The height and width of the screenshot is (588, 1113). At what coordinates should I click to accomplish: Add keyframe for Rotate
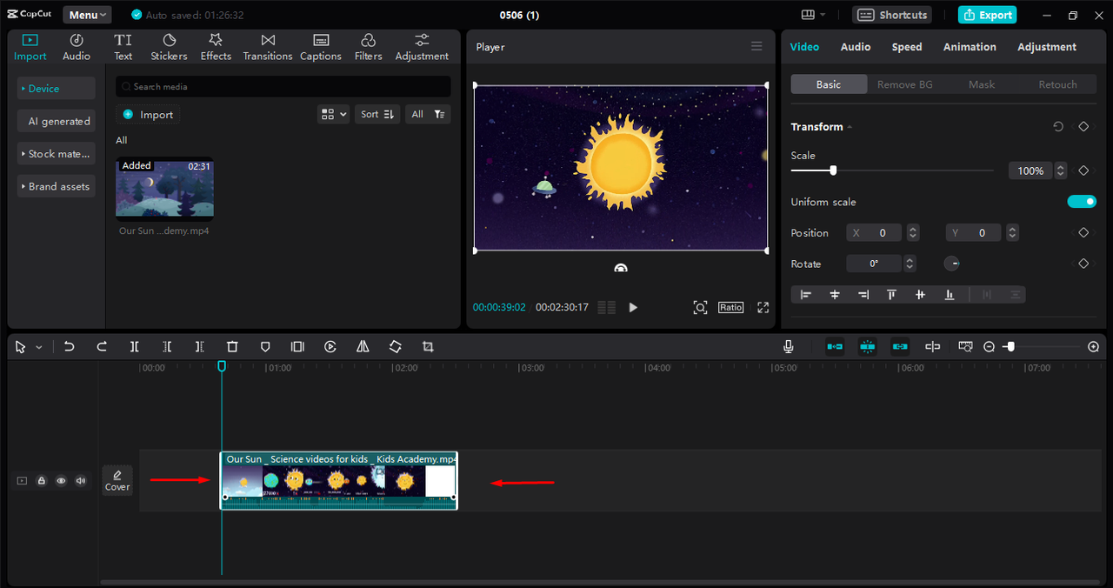point(1083,264)
